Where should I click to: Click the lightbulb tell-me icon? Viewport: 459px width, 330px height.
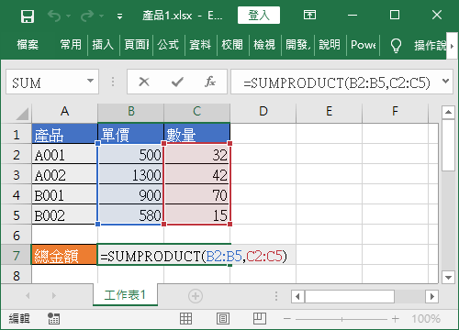coord(396,46)
